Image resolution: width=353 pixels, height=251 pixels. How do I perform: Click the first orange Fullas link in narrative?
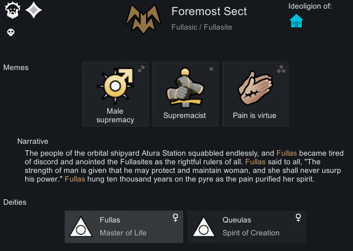286,153
